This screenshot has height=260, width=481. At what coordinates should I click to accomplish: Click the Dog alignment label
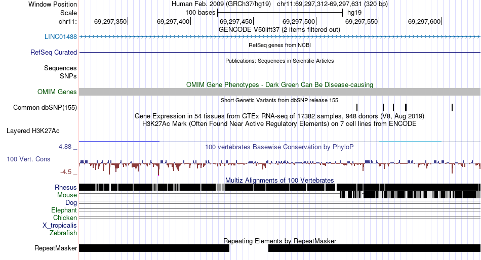tap(71, 203)
